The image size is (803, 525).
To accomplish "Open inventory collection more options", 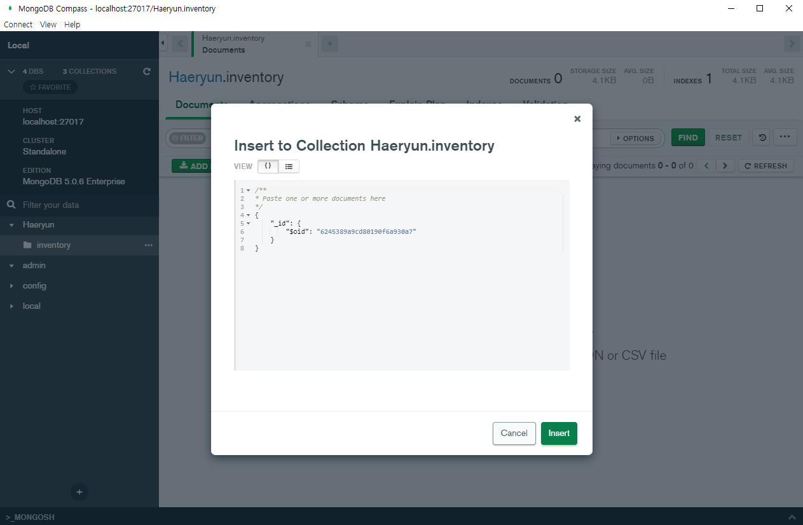I will click(x=149, y=245).
